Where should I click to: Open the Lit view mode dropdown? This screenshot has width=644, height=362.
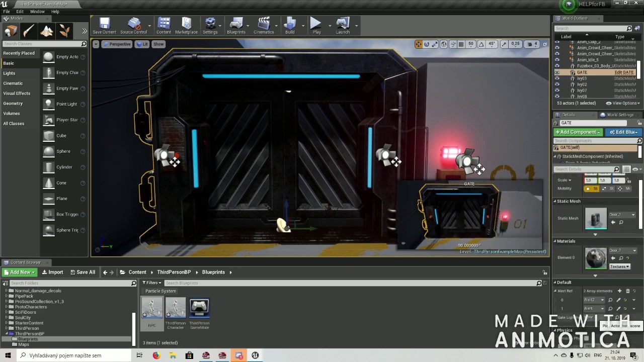(x=142, y=44)
